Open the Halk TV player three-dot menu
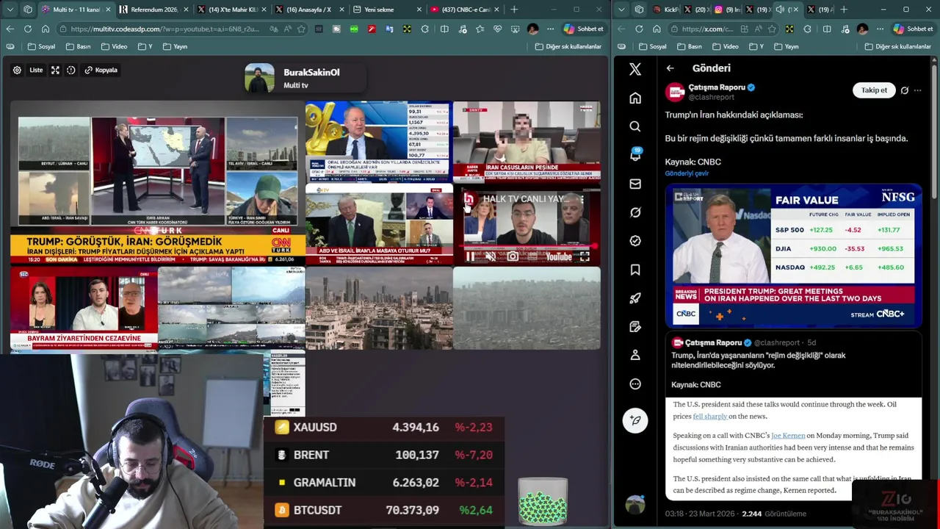This screenshot has height=529, width=940. point(582,199)
